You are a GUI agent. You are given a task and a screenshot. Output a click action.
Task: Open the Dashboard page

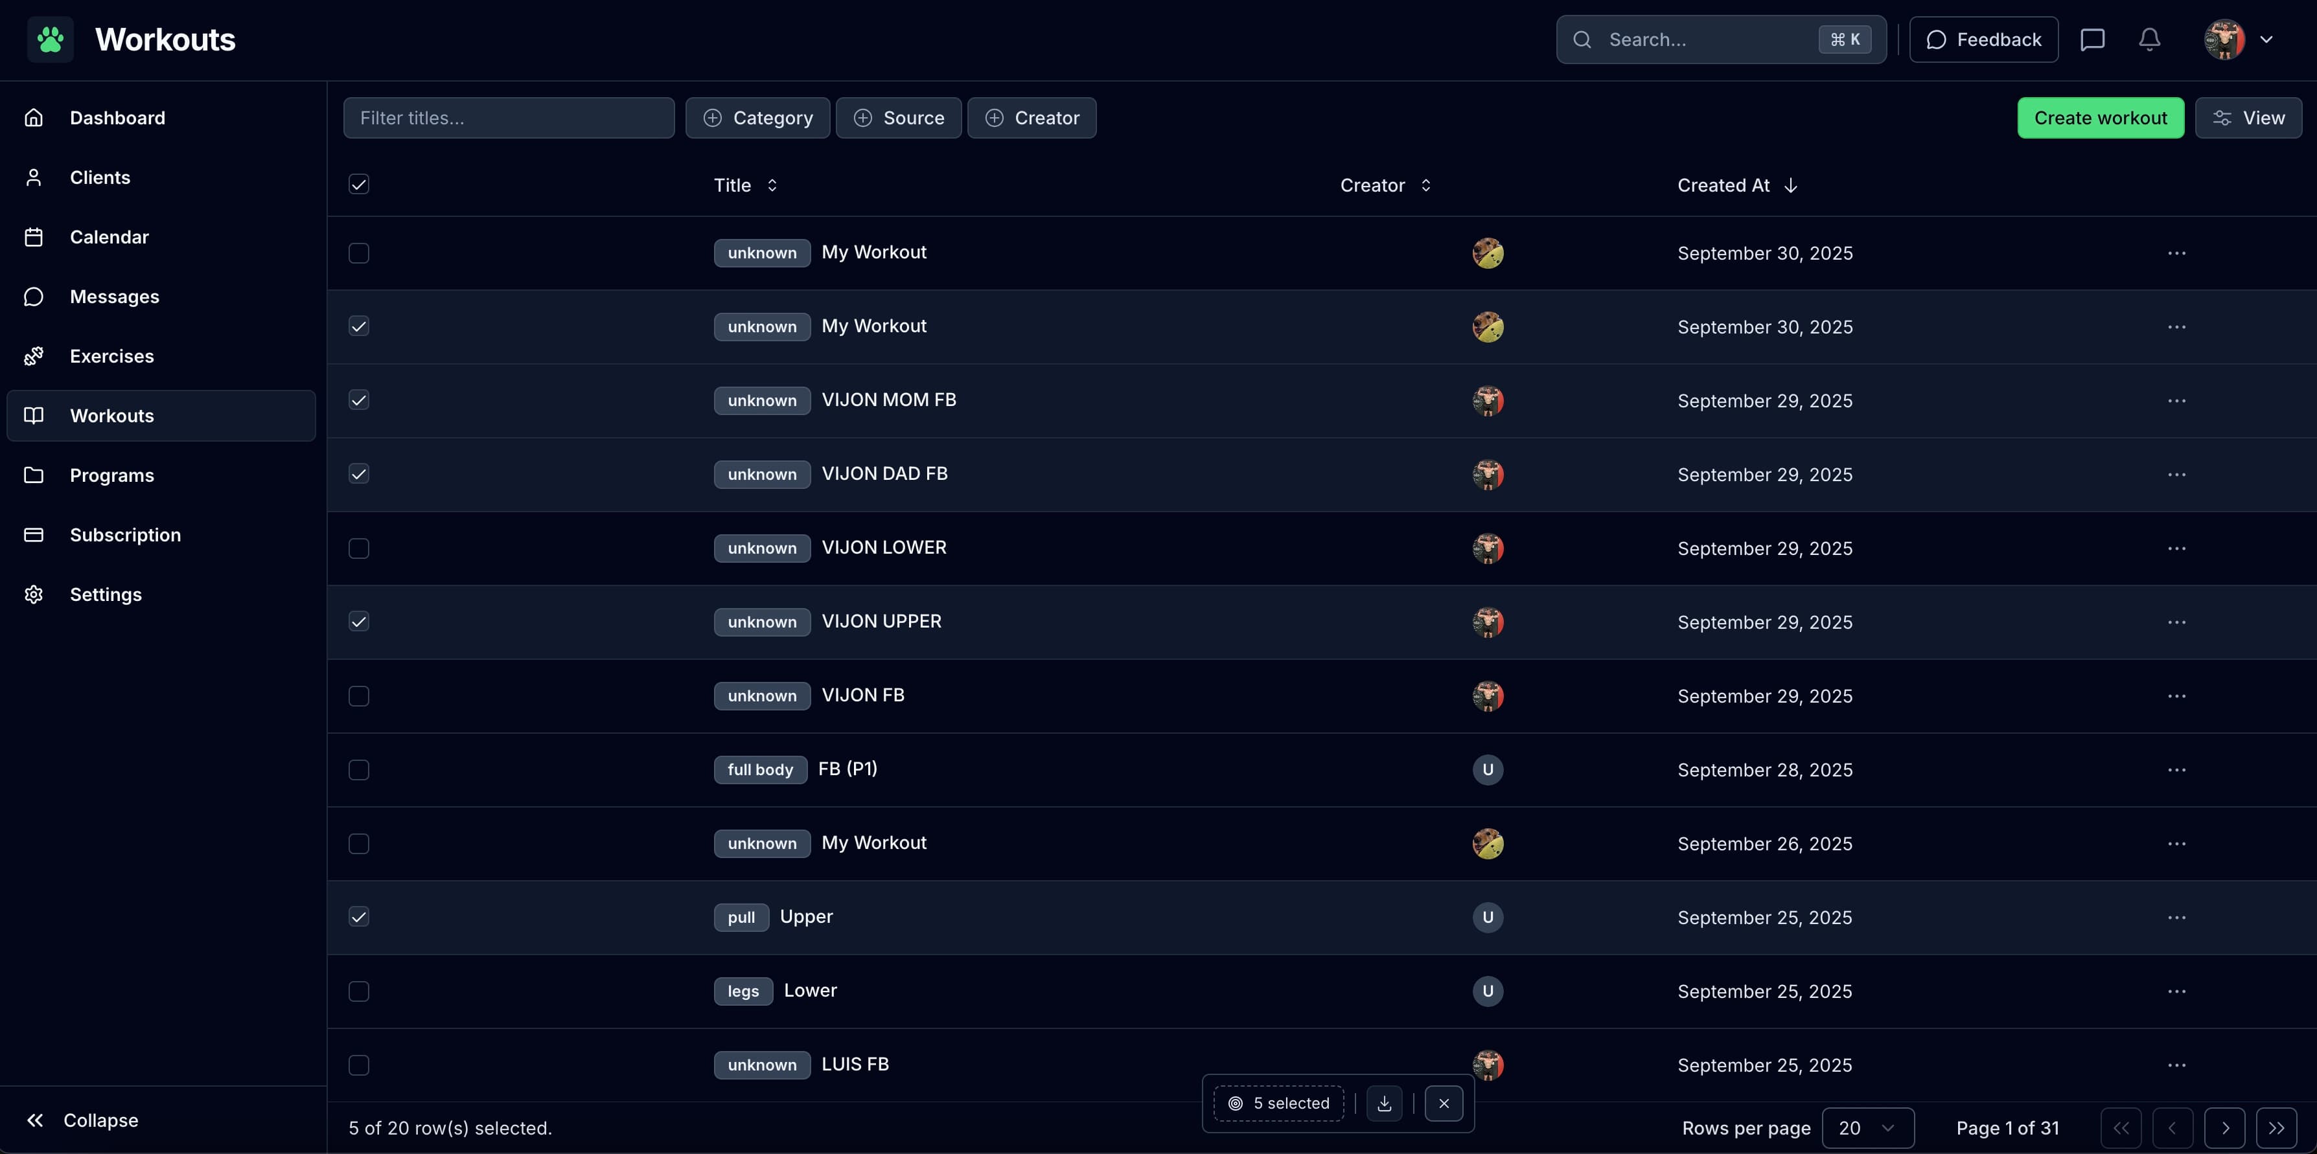click(x=117, y=118)
